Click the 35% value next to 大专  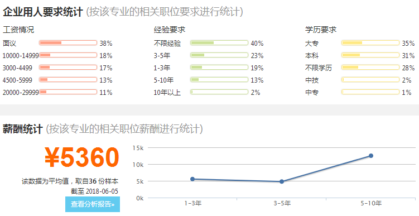[x=408, y=44]
